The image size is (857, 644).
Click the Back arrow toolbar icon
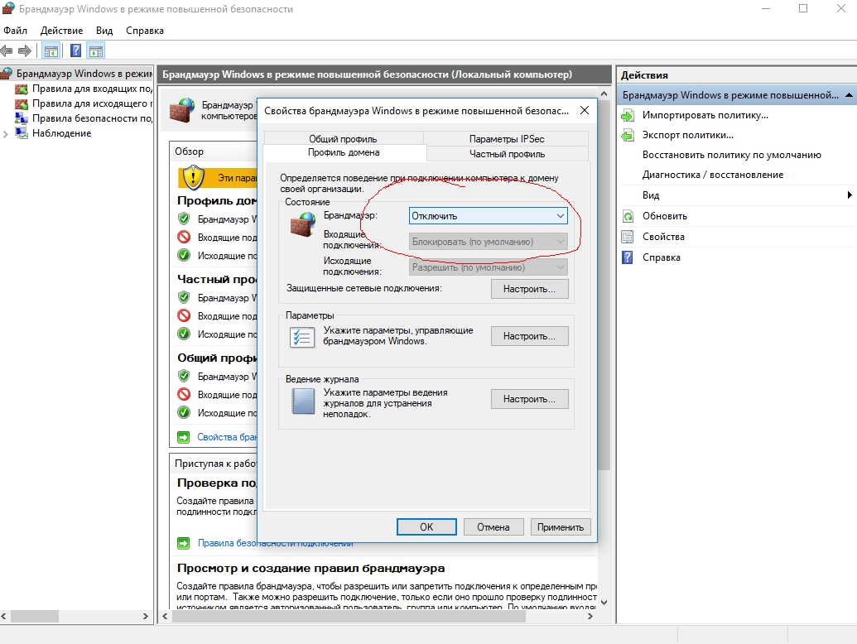point(7,51)
